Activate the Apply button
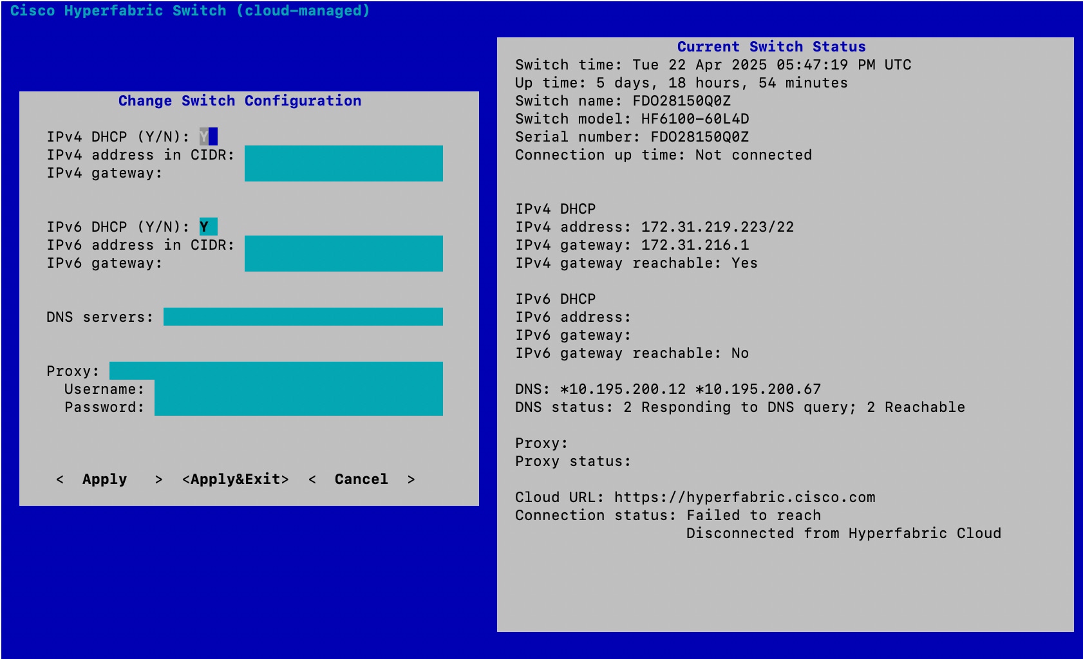This screenshot has height=659, width=1083. [x=109, y=479]
